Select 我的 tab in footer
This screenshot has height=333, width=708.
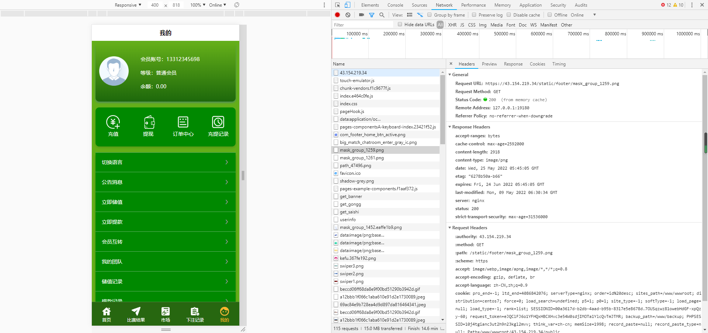(225, 315)
